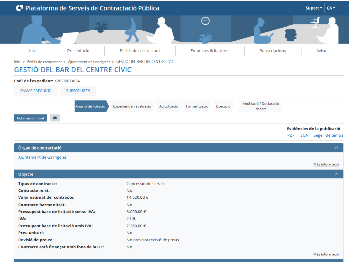The height and width of the screenshot is (262, 349).
Task: Go to the Inici menu item
Action: coord(33,51)
